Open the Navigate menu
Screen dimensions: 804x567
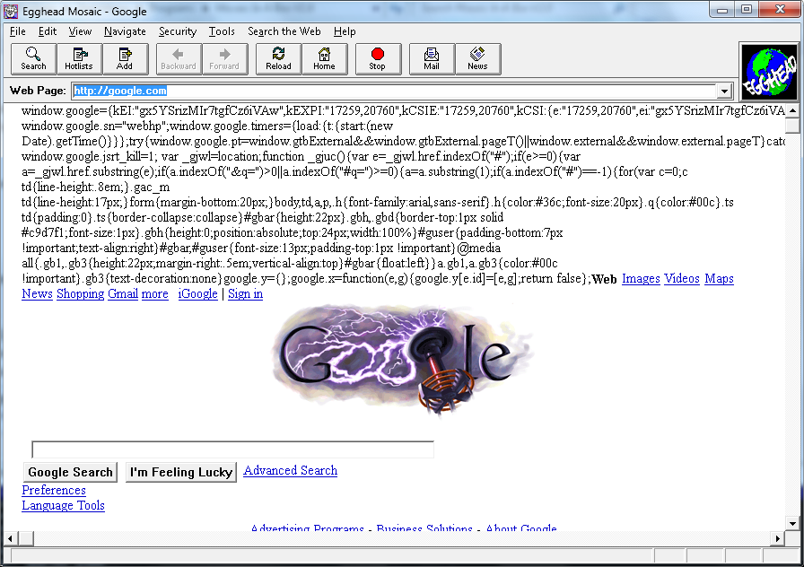125,31
